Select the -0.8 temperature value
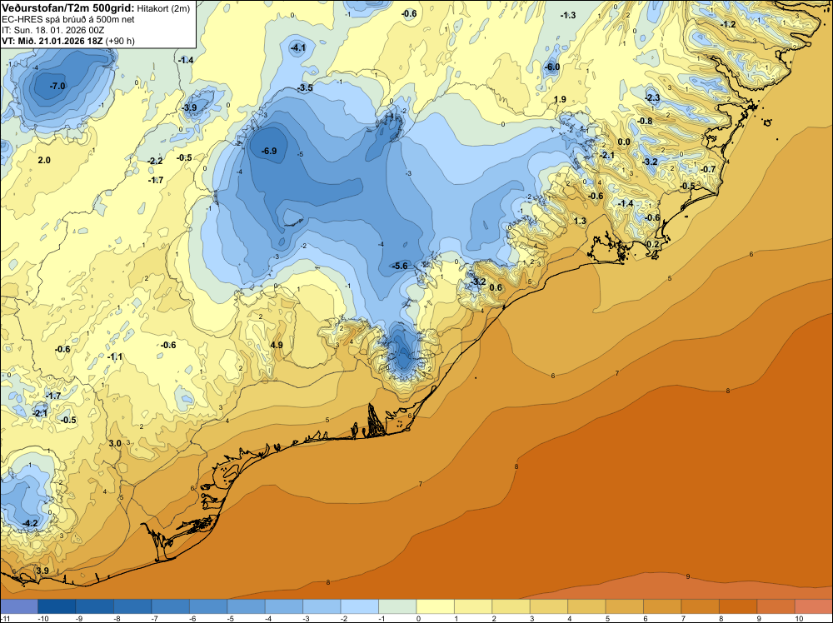The height and width of the screenshot is (623, 833). pos(645,121)
